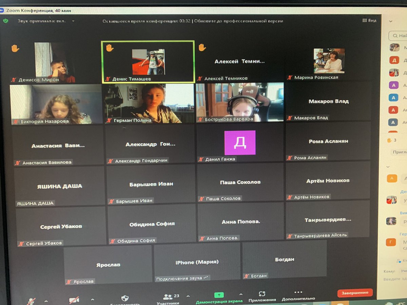Image resolution: width=407 pixels, height=305 pixels.
Task: Click Обновите до профессиональной версии link
Action: (x=239, y=21)
